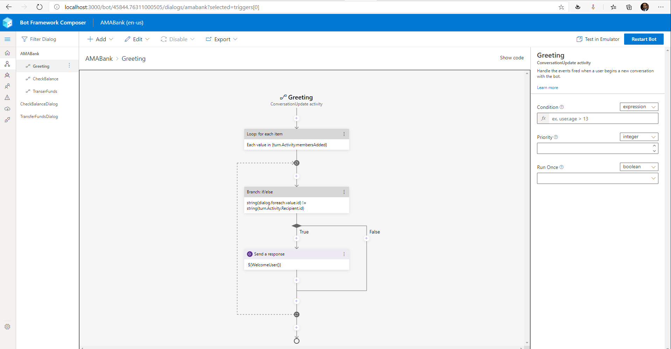
Task: Click the Bot Framework Composer logo
Action: click(x=8, y=23)
